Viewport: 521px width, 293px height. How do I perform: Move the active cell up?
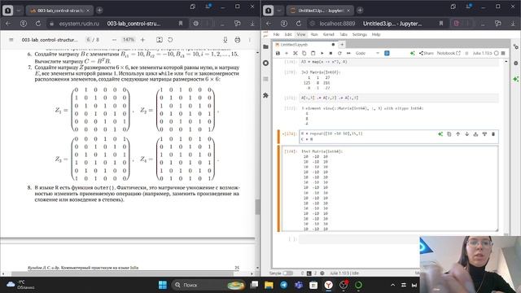click(458, 133)
